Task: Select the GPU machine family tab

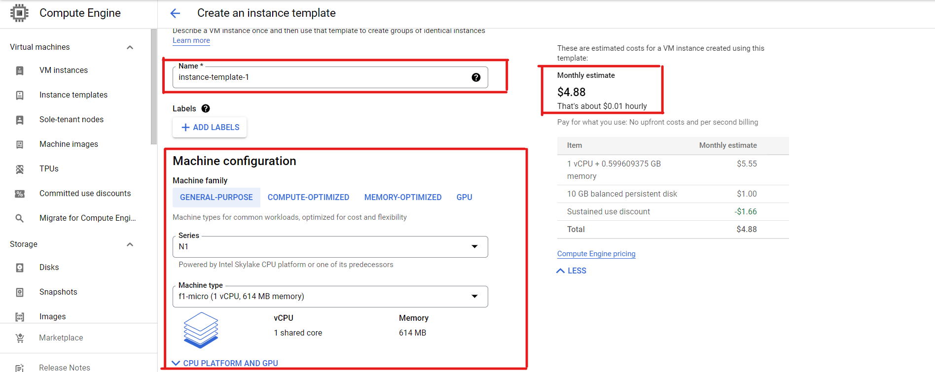Action: click(465, 197)
